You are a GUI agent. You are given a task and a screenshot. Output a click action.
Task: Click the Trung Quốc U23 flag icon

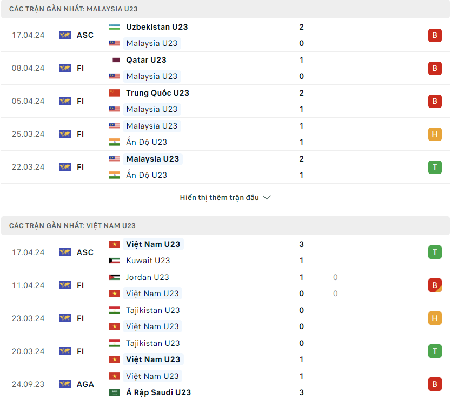(x=114, y=93)
